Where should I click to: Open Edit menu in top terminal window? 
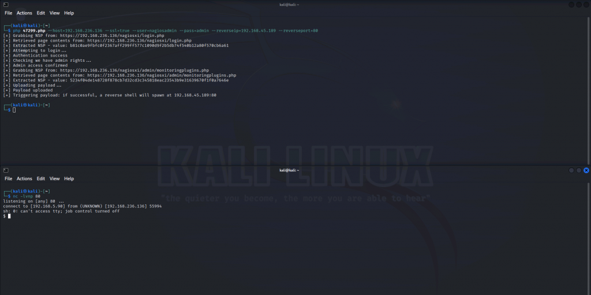(41, 13)
